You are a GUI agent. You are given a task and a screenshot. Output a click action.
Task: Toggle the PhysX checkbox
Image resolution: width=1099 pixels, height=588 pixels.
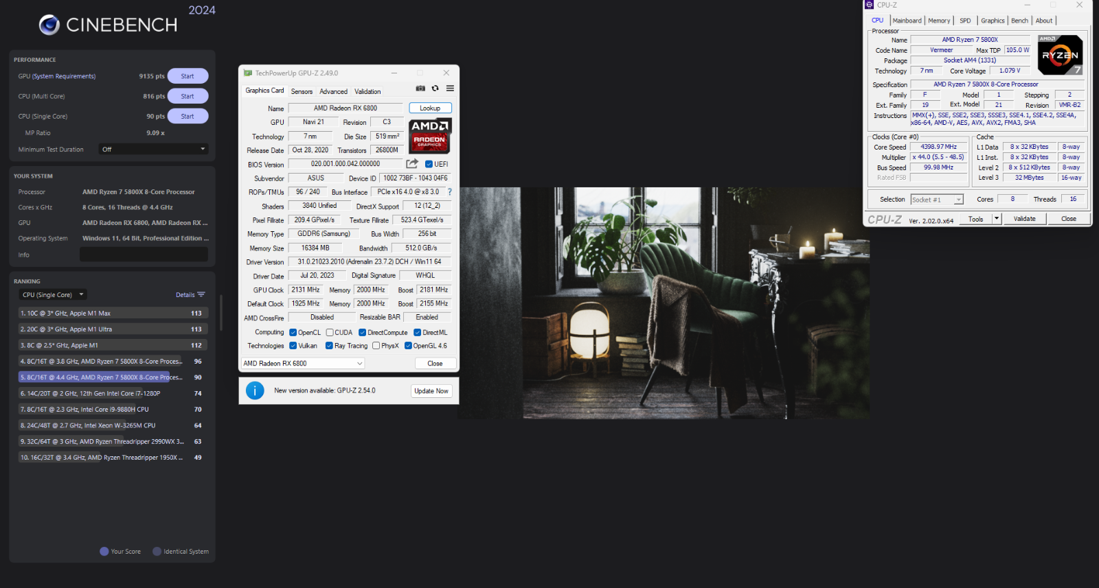376,346
